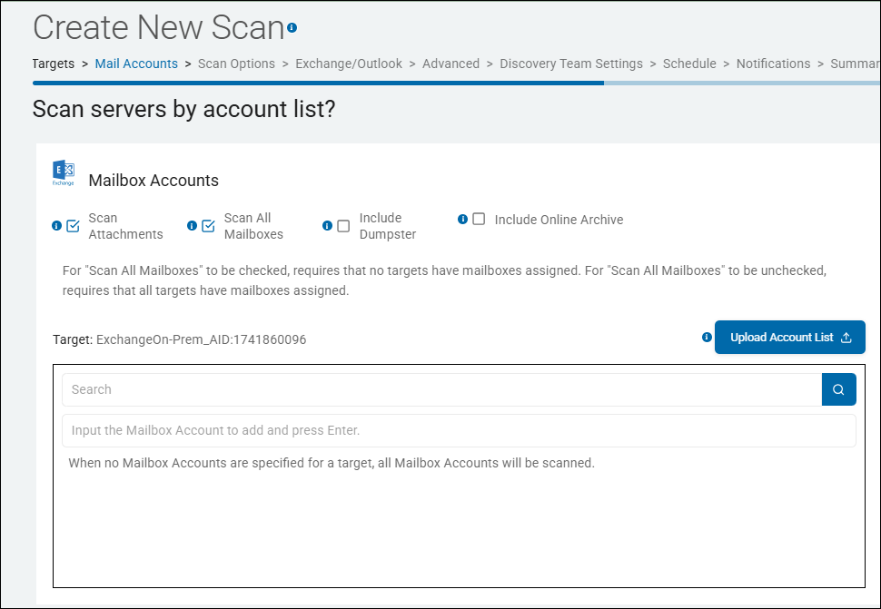This screenshot has width=881, height=609.
Task: Click the info icon for Scan All Mailboxes
Action: click(193, 226)
